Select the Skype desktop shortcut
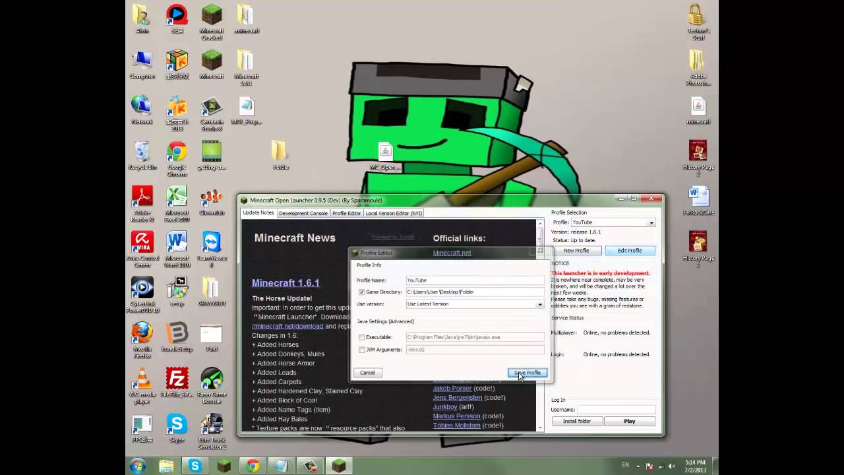Viewport: 844px width, 475px height. tap(177, 428)
